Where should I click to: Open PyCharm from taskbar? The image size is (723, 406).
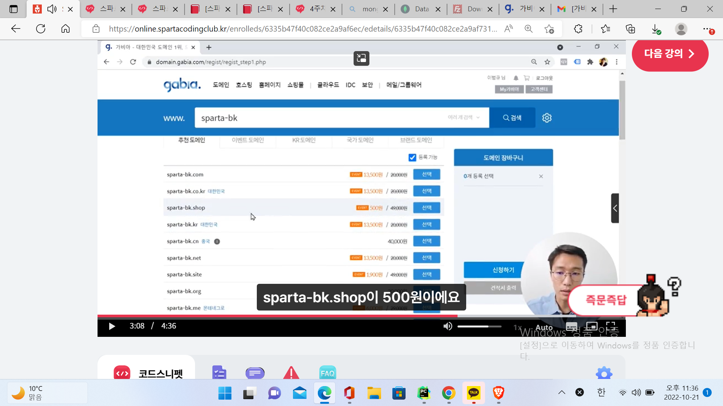424,393
